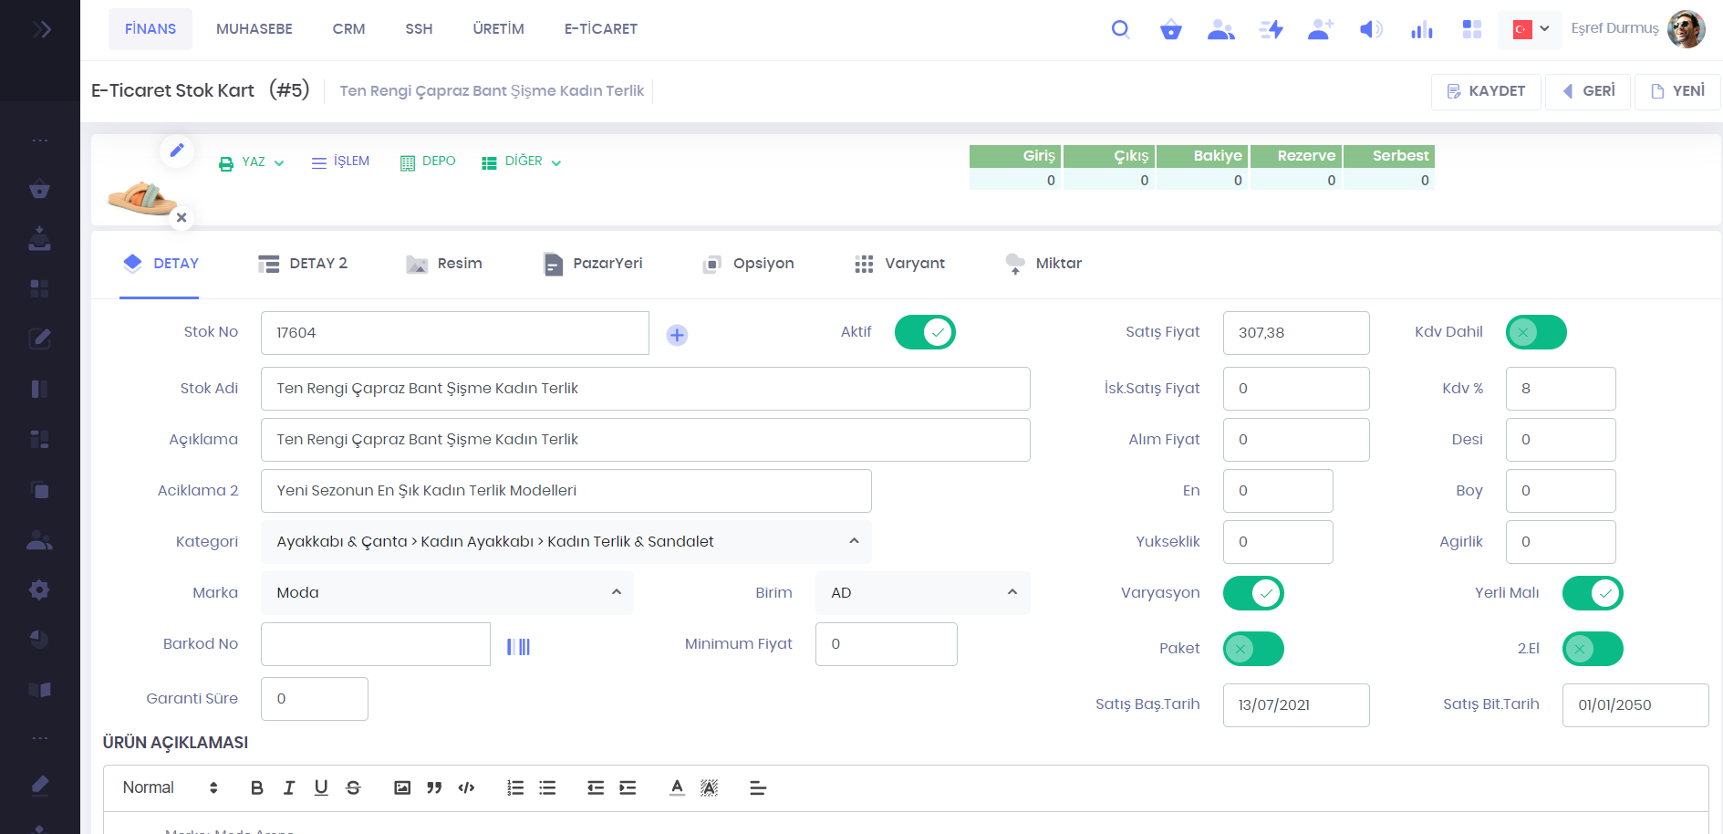Image resolution: width=1723 pixels, height=834 pixels.
Task: Open the search magnifier icon in header
Action: coord(1120,29)
